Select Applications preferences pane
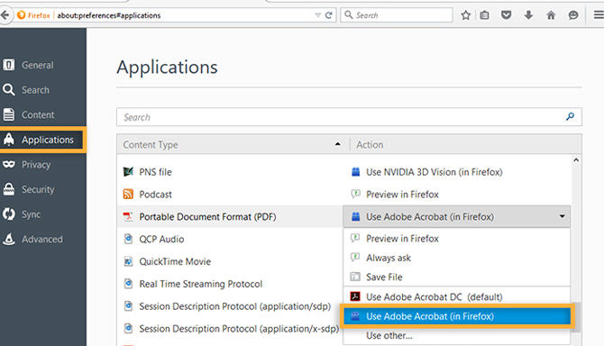Screen dimensions: 604x346 41,140
